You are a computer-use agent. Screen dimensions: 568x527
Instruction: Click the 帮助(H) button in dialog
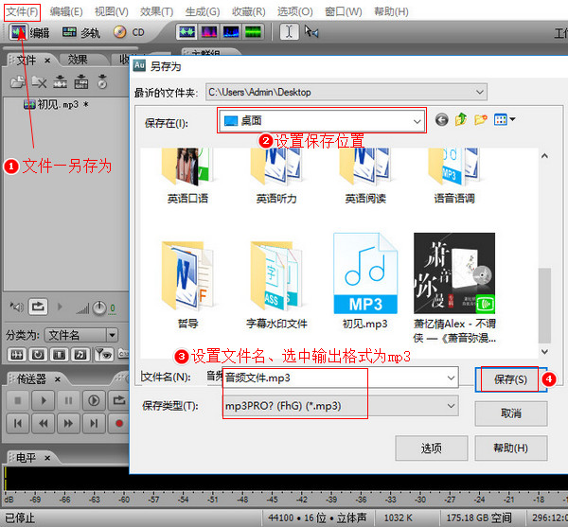511,448
